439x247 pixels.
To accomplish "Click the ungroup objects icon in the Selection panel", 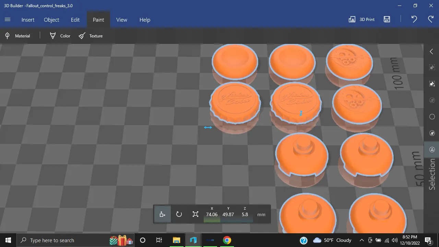I will pyautogui.click(x=432, y=84).
